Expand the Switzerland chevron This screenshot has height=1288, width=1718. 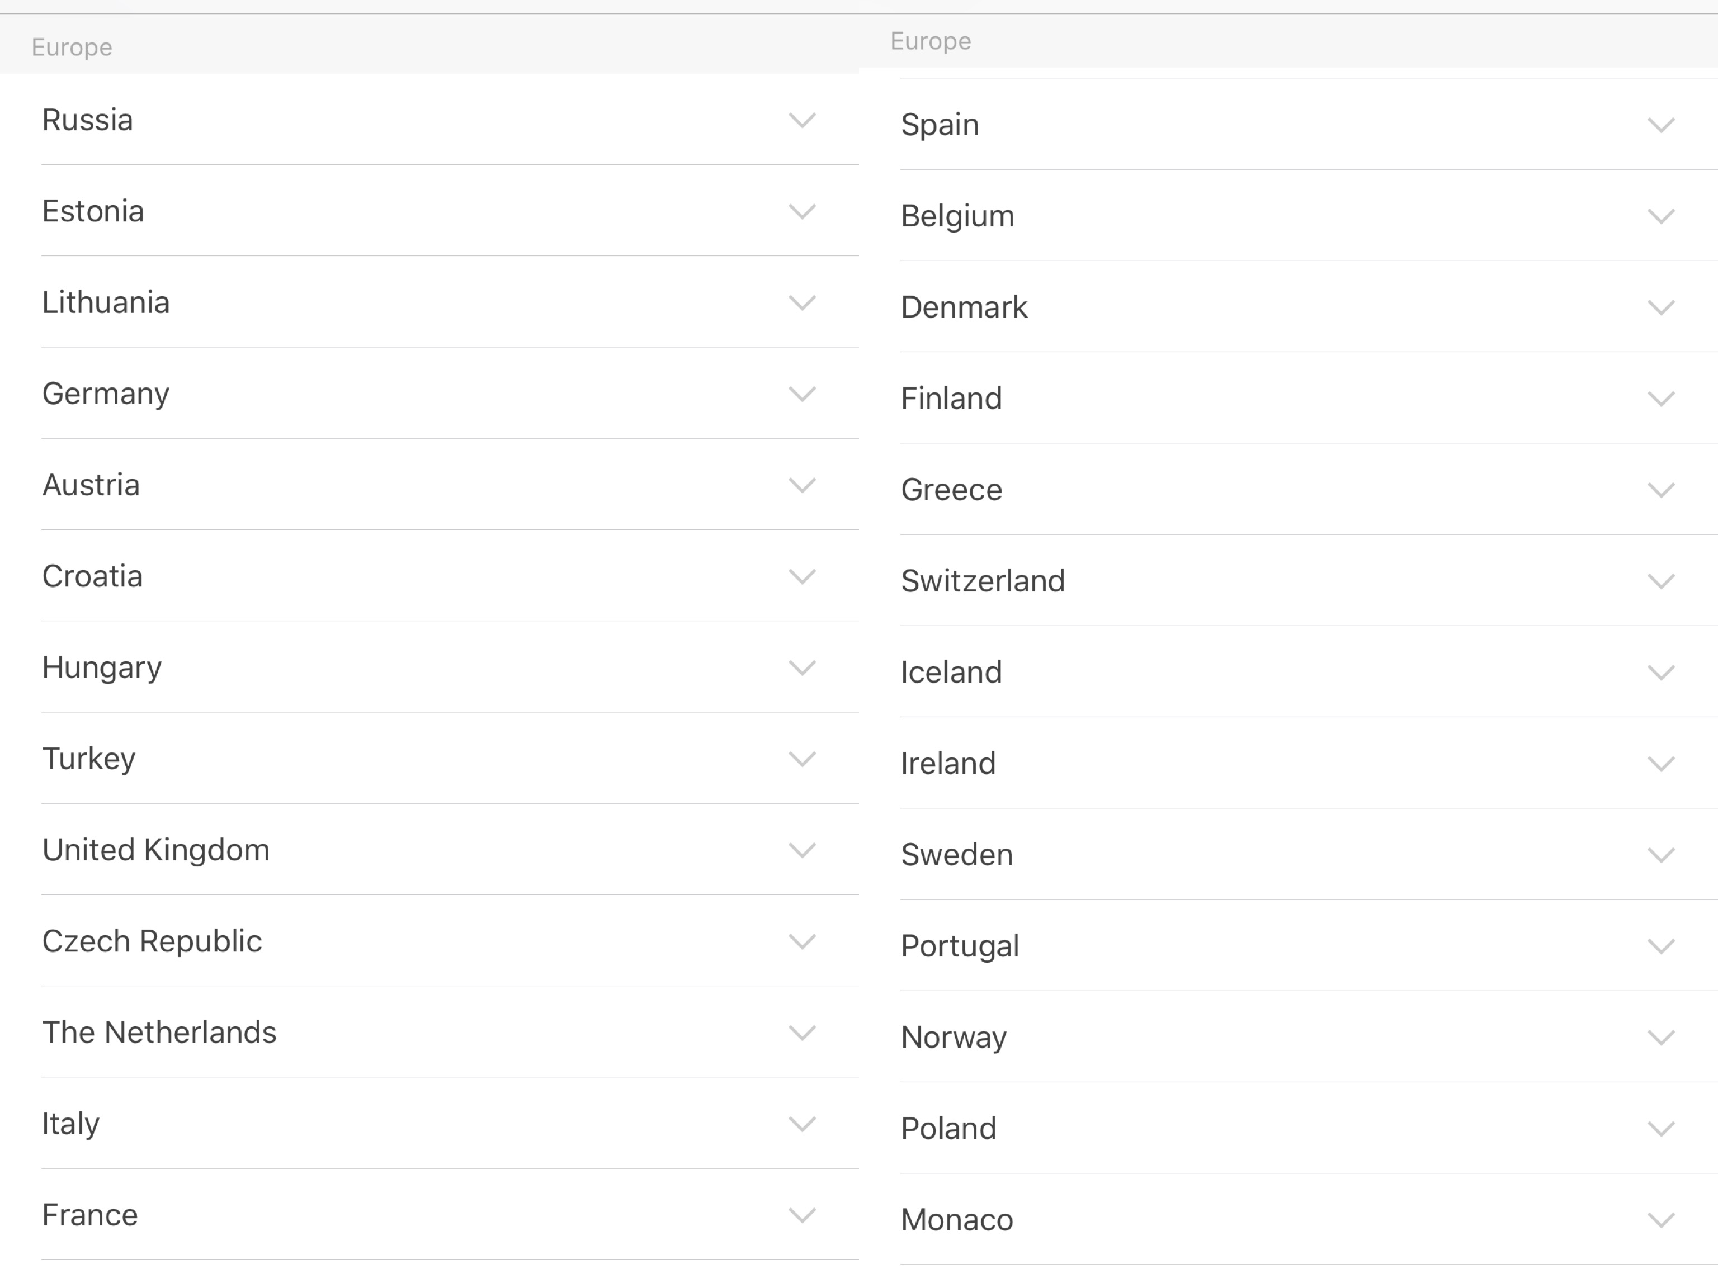pyautogui.click(x=1660, y=581)
